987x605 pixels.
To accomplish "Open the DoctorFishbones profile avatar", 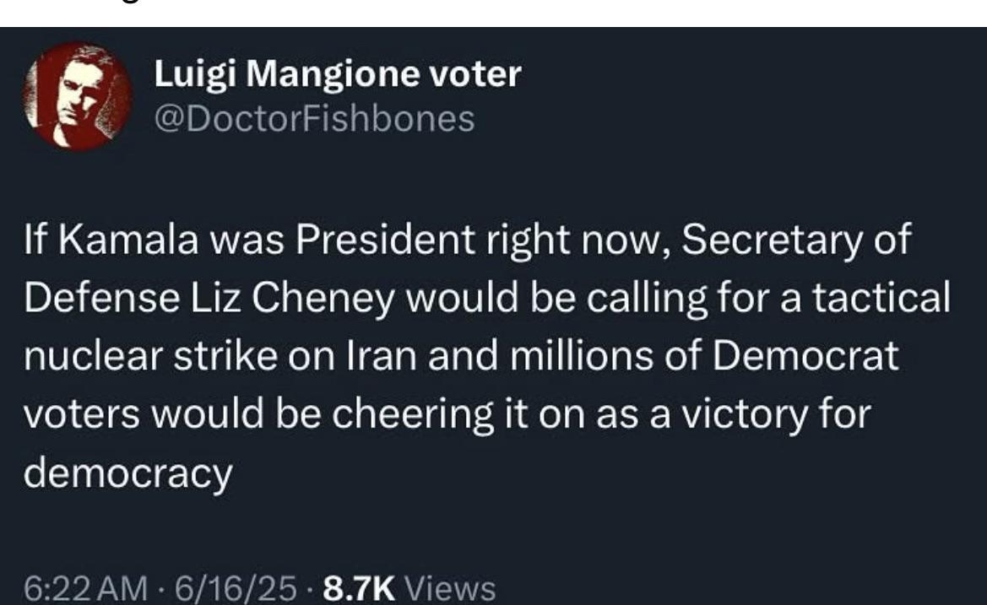I will point(78,96).
